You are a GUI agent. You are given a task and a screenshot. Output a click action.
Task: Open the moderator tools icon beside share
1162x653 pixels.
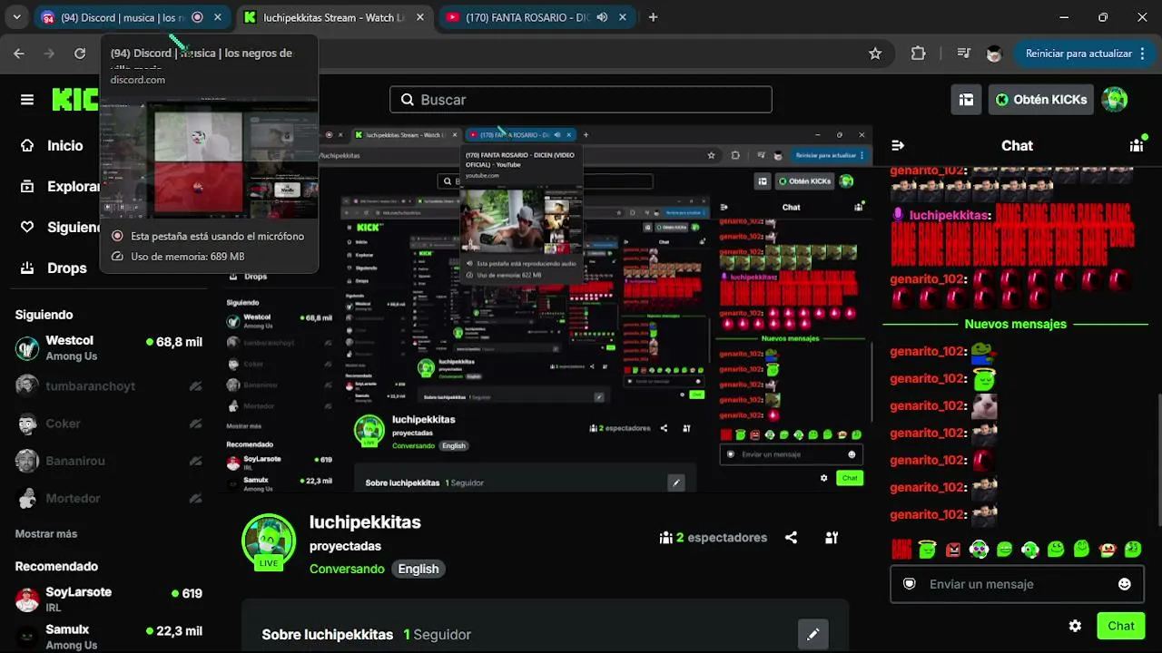click(x=832, y=538)
